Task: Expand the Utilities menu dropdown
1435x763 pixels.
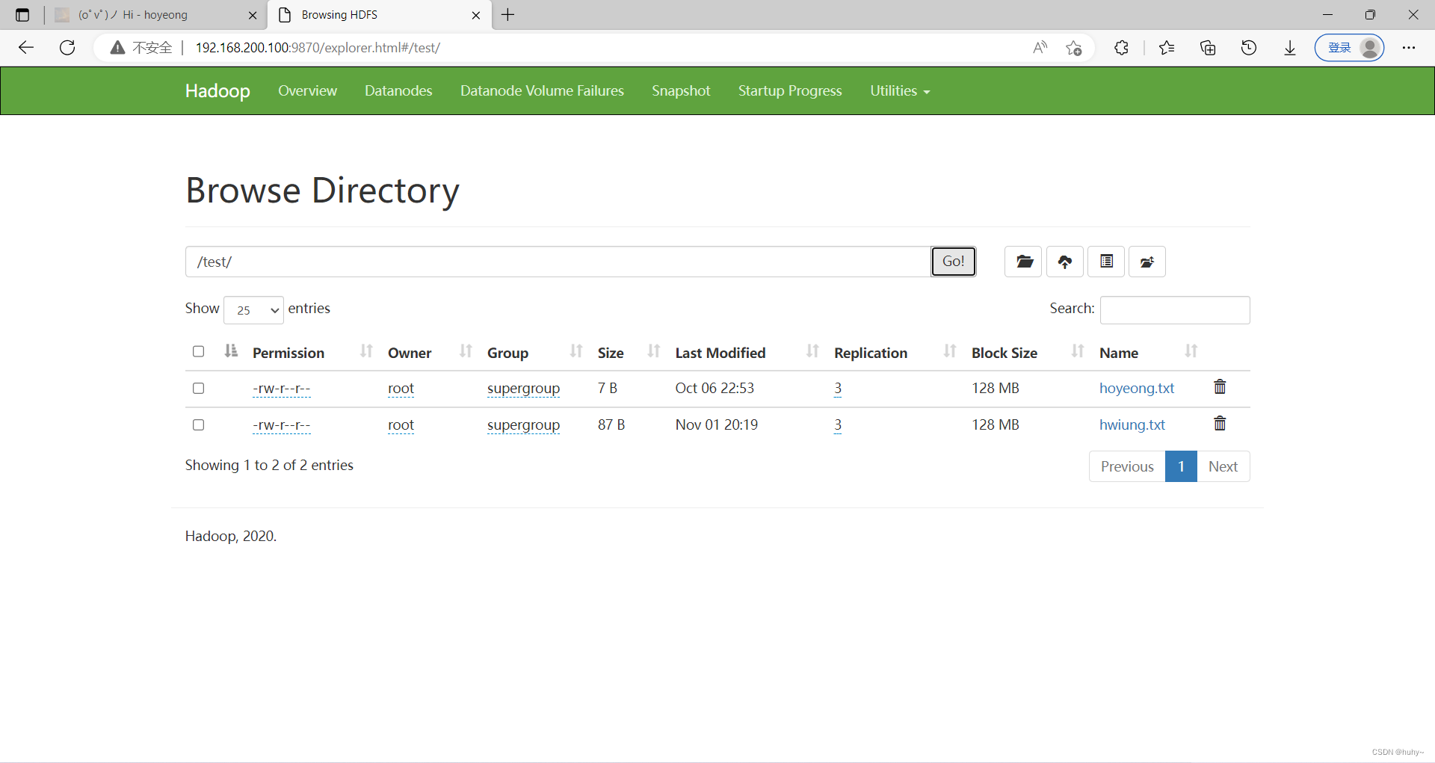Action: click(900, 91)
